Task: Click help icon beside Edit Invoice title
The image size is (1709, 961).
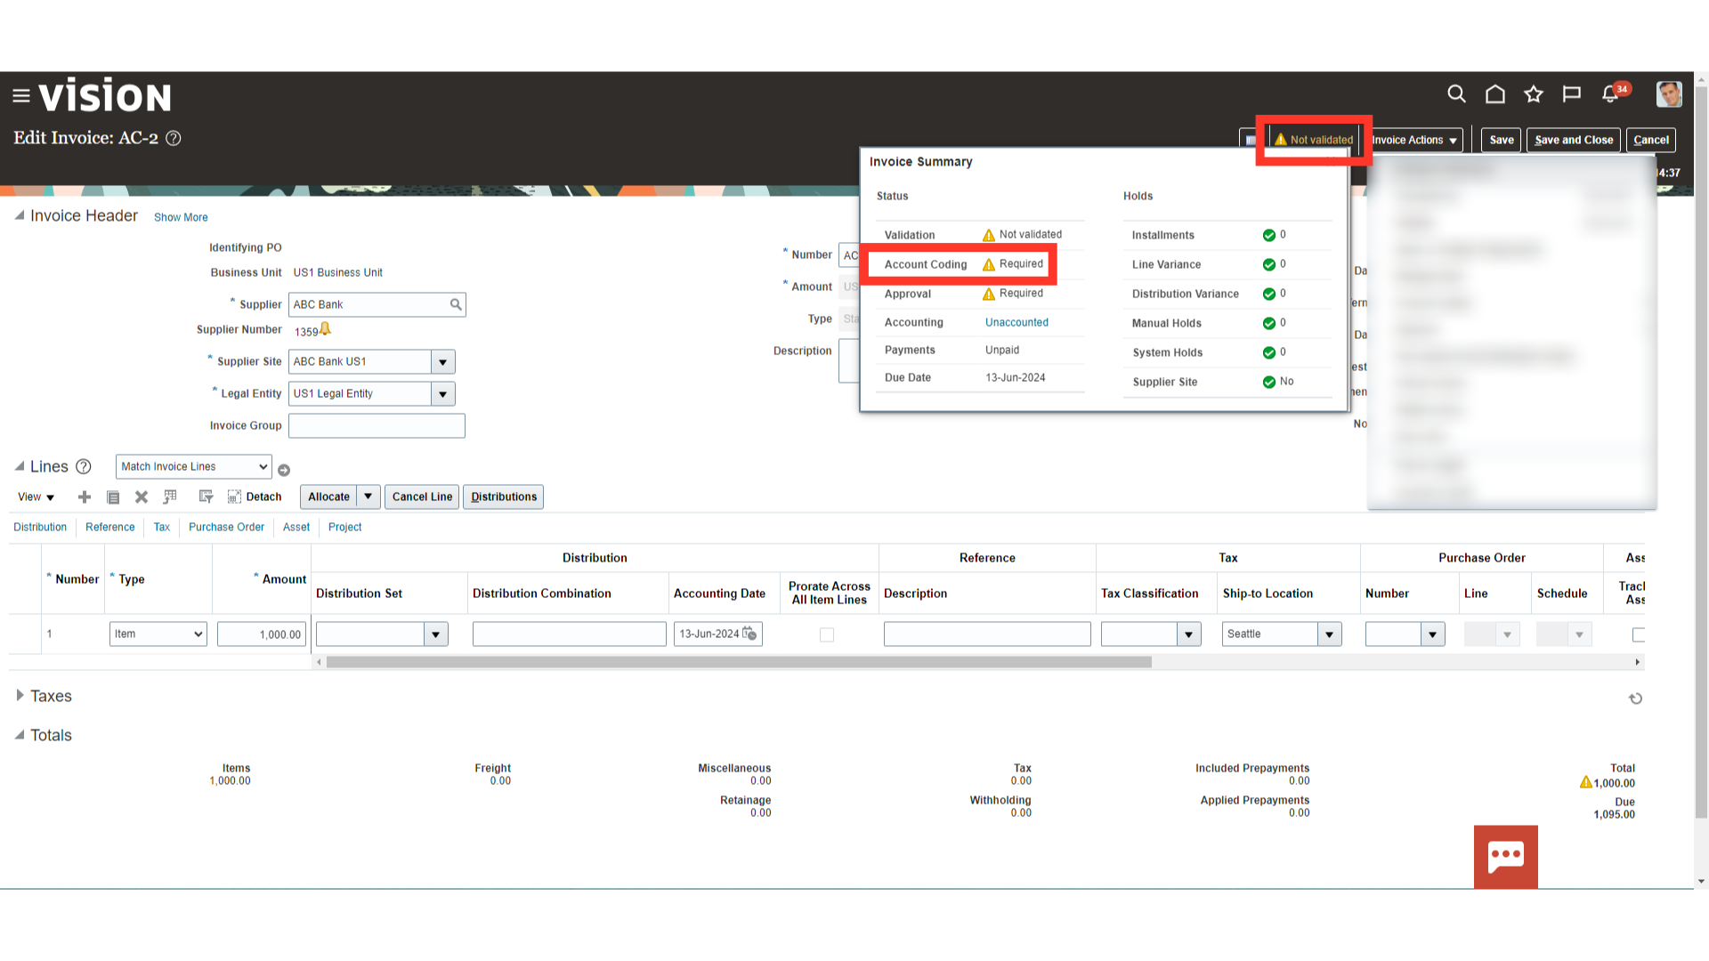Action: point(174,138)
